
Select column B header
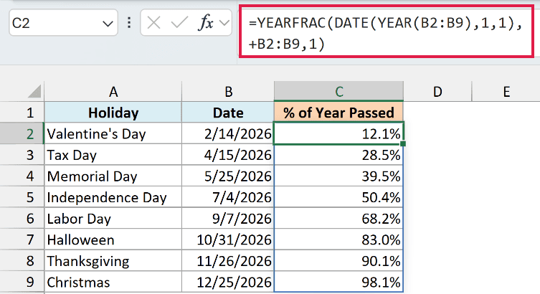pos(228,92)
